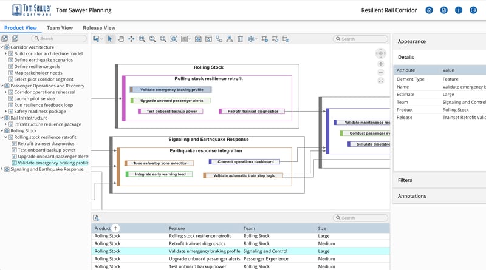Sort table by Product column header
Viewport: 486px width, 270px height.
[x=102, y=229]
